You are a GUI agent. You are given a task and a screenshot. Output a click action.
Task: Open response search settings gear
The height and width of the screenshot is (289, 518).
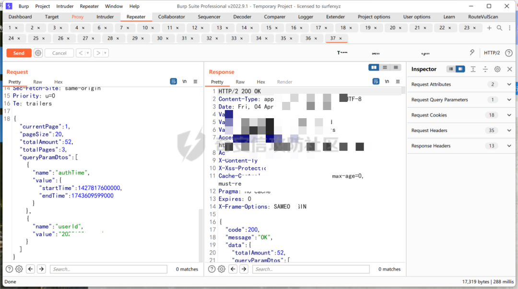pyautogui.click(x=222, y=269)
